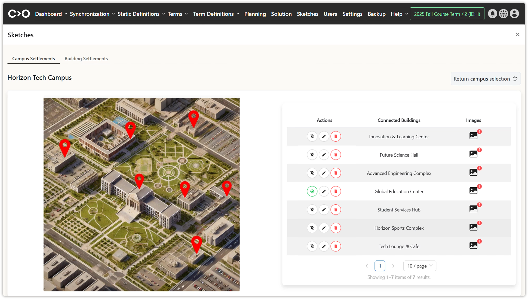This screenshot has height=299, width=528.
Task: Click Return campus selection button
Action: point(485,79)
